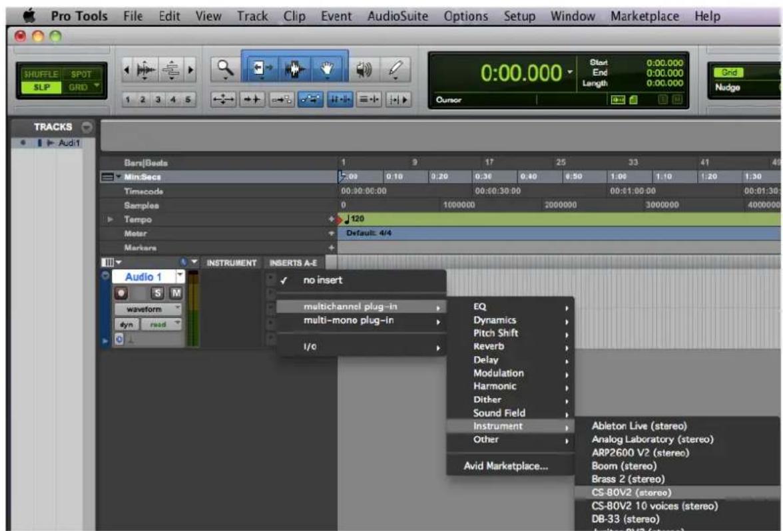Toggle Audi1 track show/hide dot

click(x=23, y=142)
